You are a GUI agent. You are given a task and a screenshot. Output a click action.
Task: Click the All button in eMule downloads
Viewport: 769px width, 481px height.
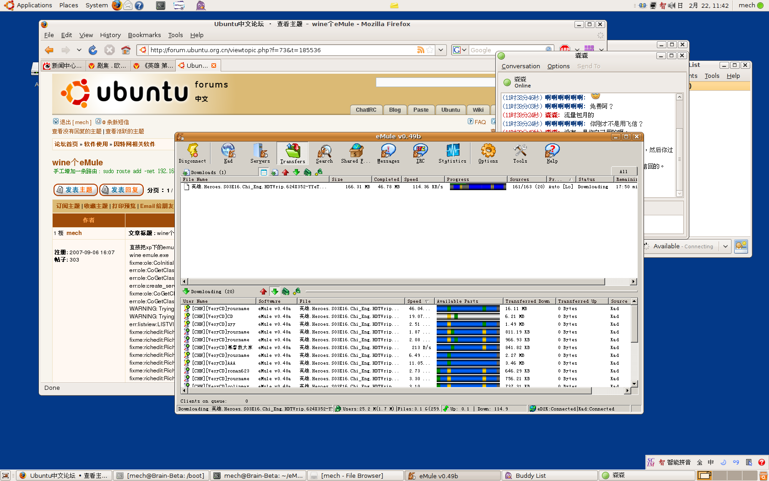tap(623, 171)
